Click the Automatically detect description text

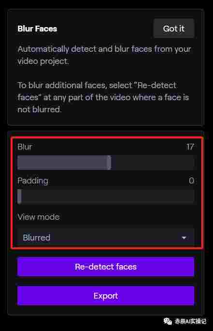(104, 55)
